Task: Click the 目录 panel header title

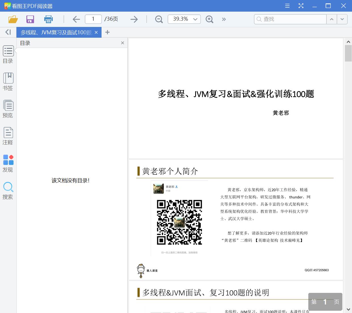Action: tap(25, 43)
